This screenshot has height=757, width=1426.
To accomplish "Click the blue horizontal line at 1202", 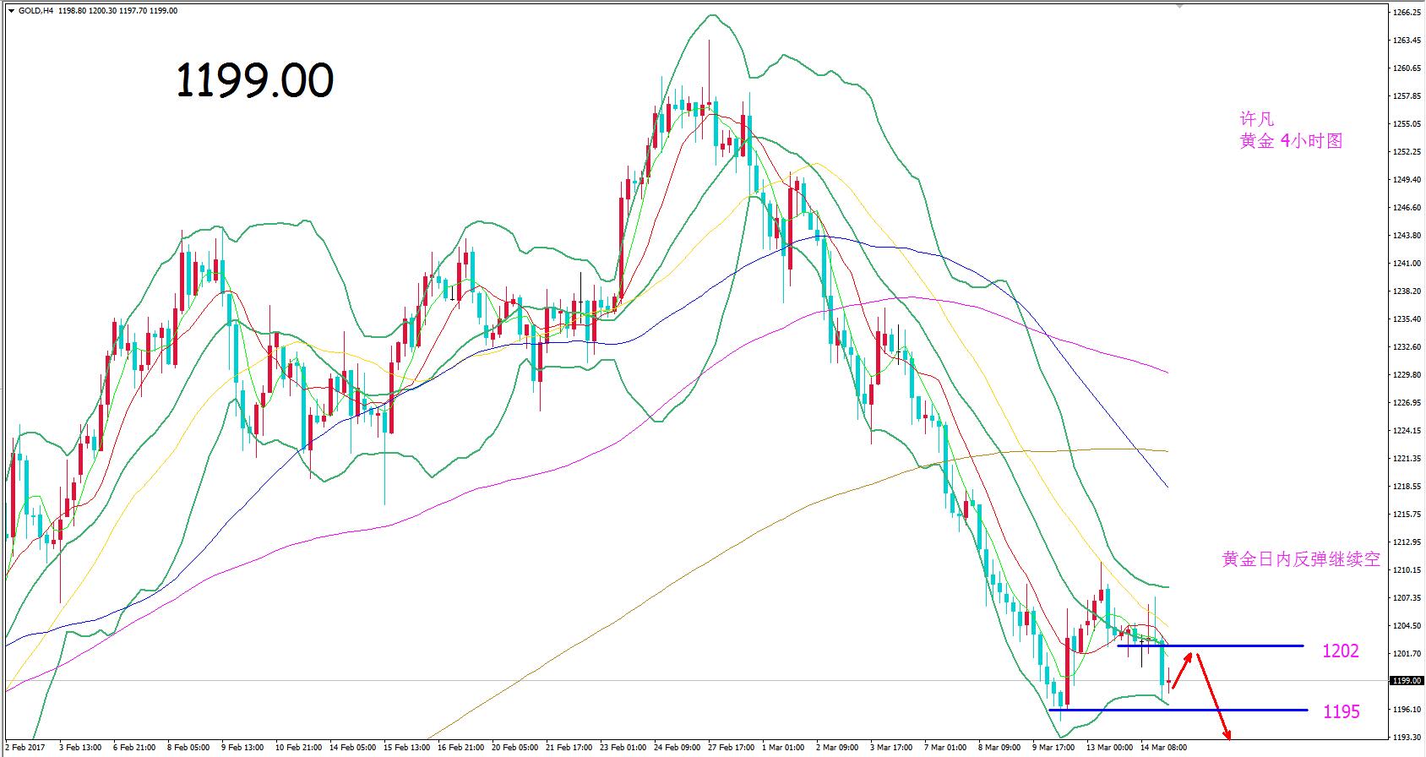I will 1210,646.
